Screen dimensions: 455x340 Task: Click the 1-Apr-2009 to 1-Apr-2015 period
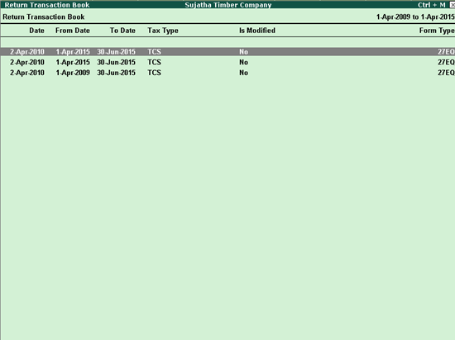tap(415, 17)
